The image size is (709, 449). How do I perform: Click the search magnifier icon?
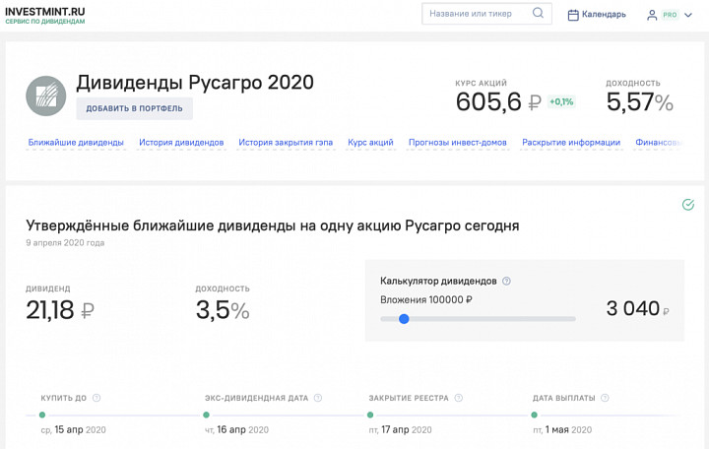point(538,13)
